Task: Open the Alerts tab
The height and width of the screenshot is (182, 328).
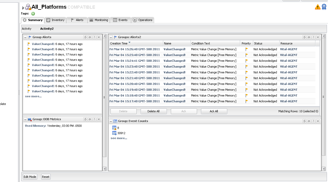Action: click(x=77, y=20)
